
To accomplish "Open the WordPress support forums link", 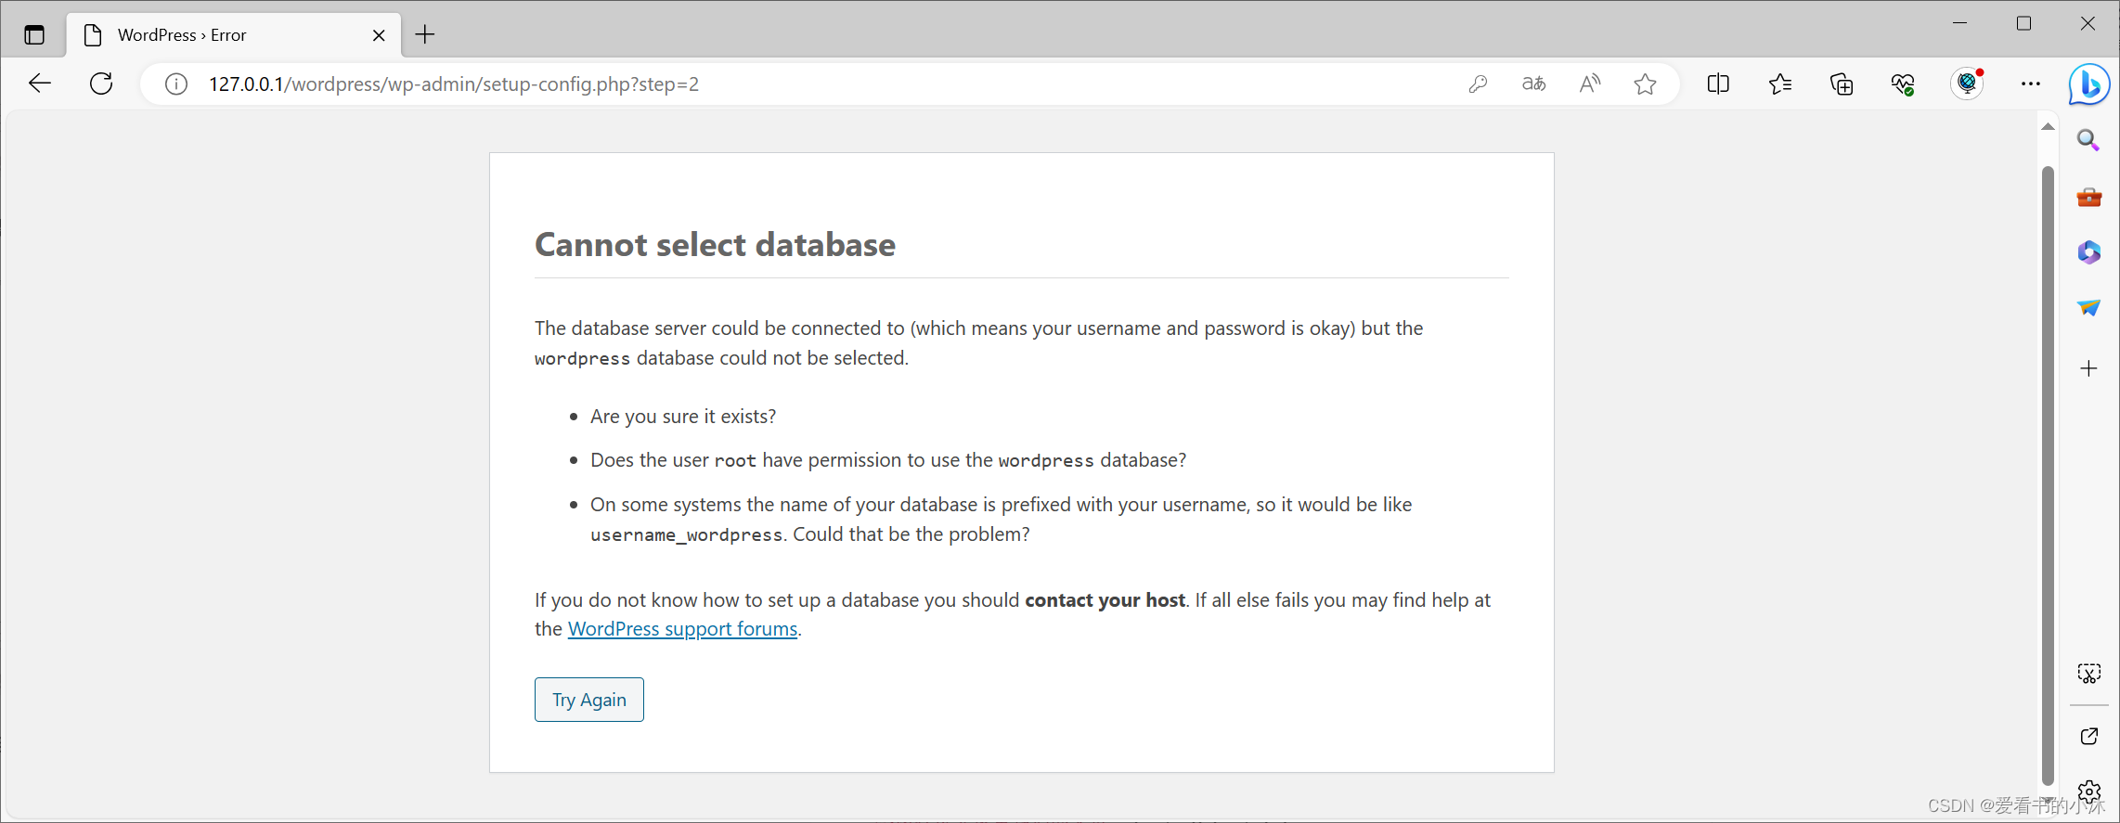I will pos(683,629).
